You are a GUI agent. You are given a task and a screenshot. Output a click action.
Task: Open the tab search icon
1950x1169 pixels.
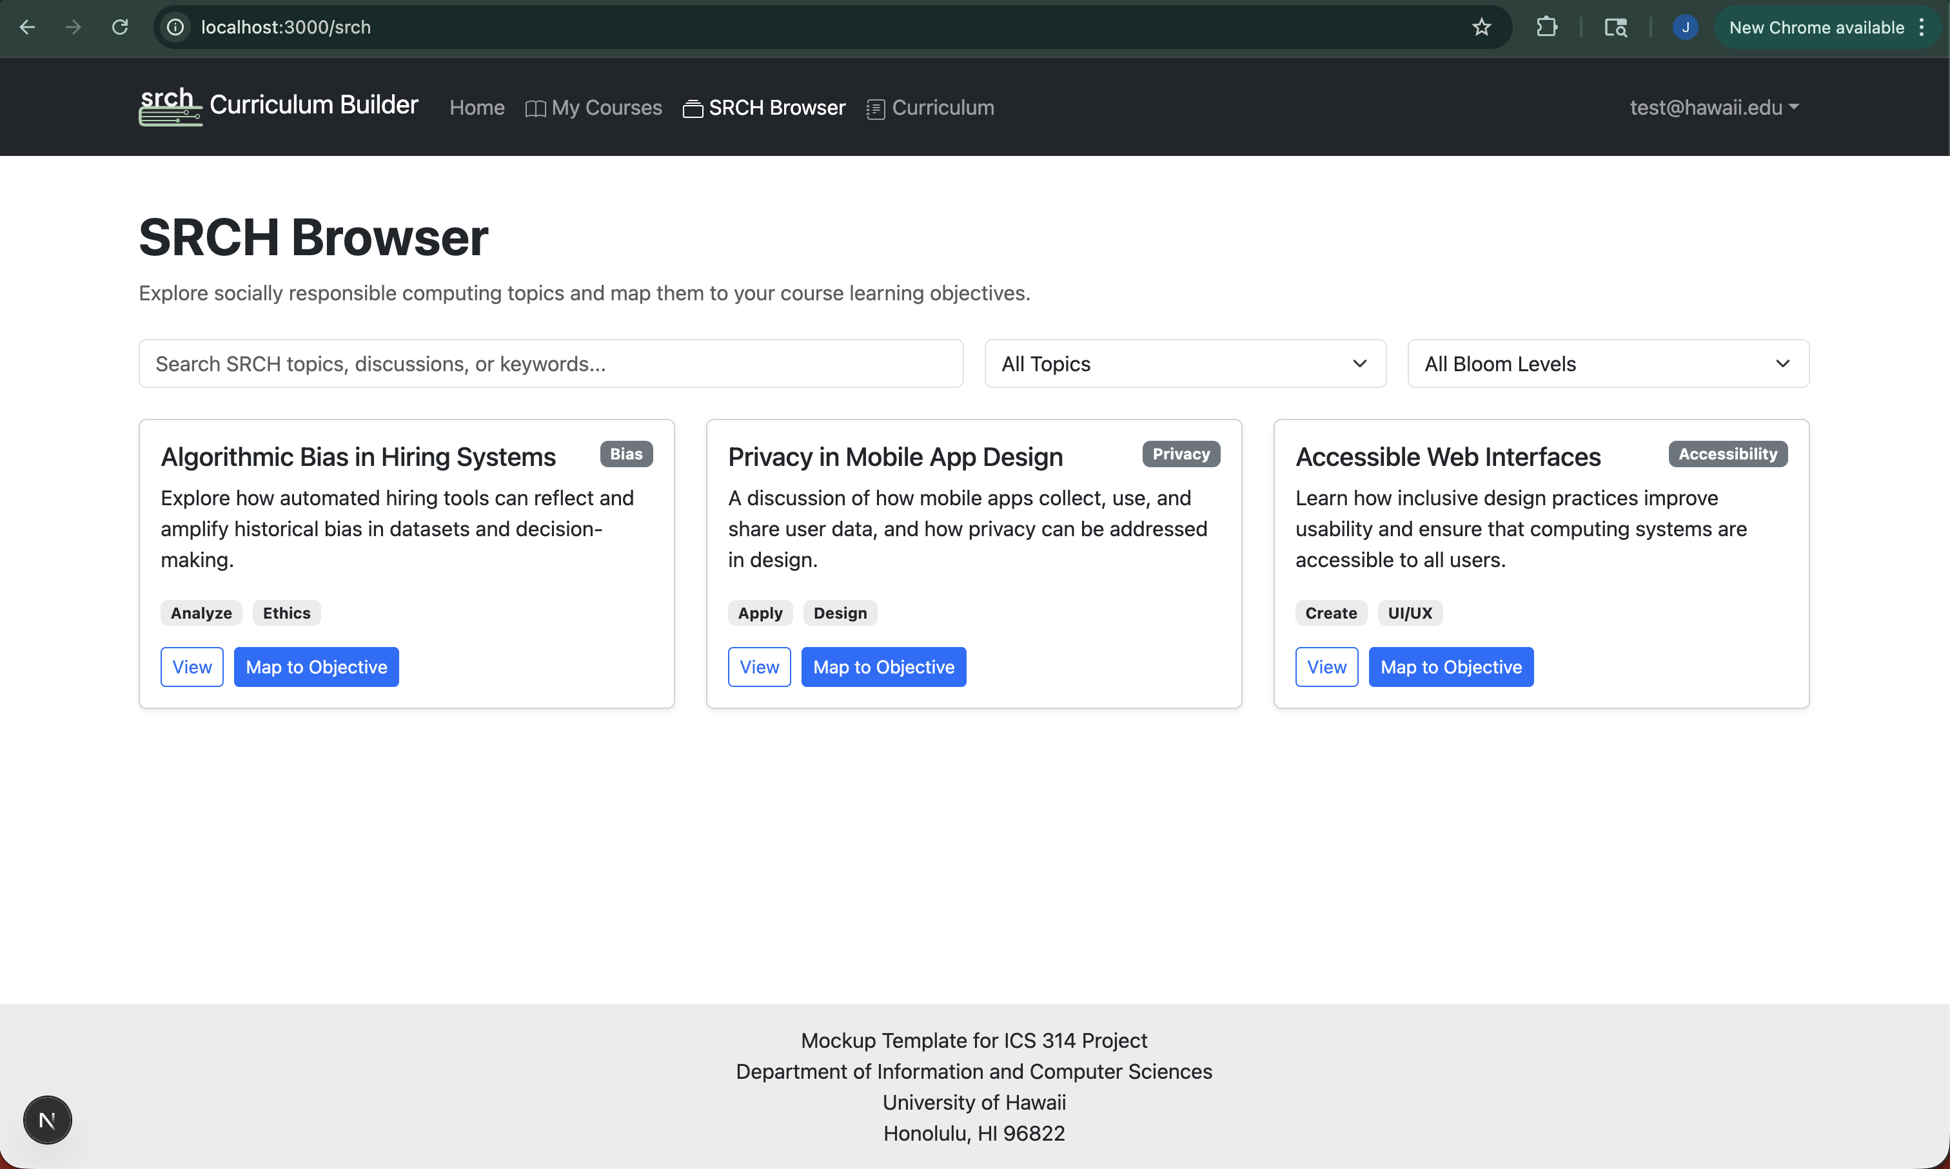(x=1616, y=28)
